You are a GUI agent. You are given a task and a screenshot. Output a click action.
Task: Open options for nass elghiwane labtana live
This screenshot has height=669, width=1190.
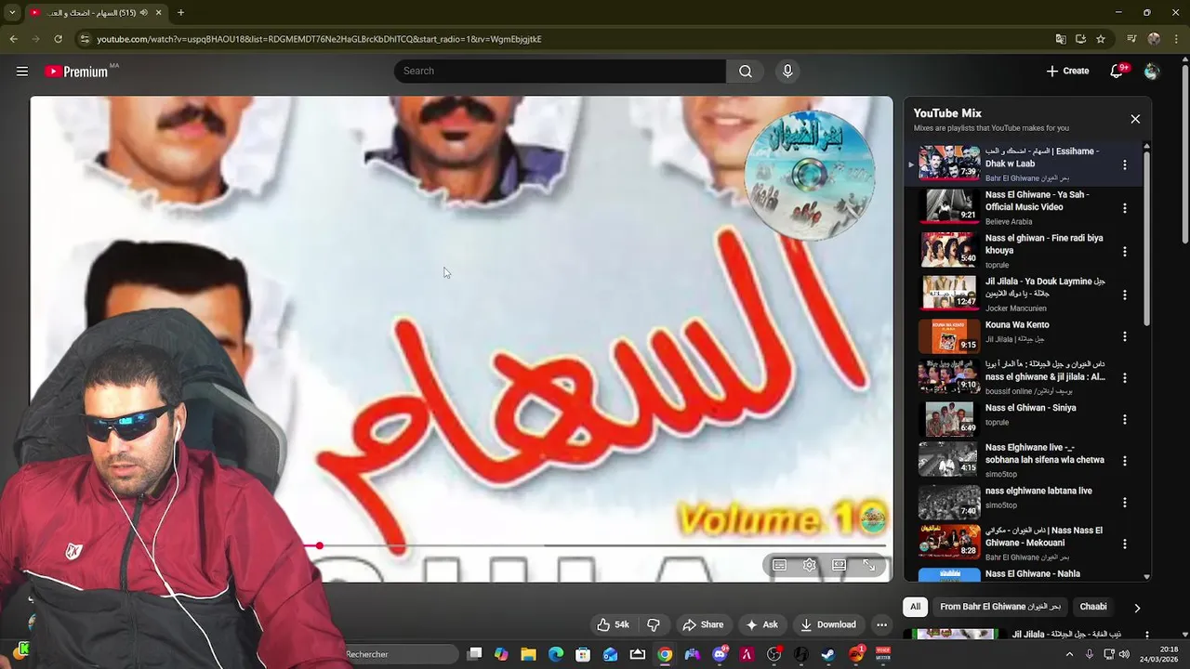1124,502
